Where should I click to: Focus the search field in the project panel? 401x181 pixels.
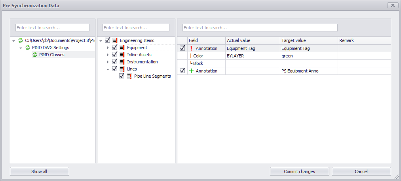click(52, 28)
